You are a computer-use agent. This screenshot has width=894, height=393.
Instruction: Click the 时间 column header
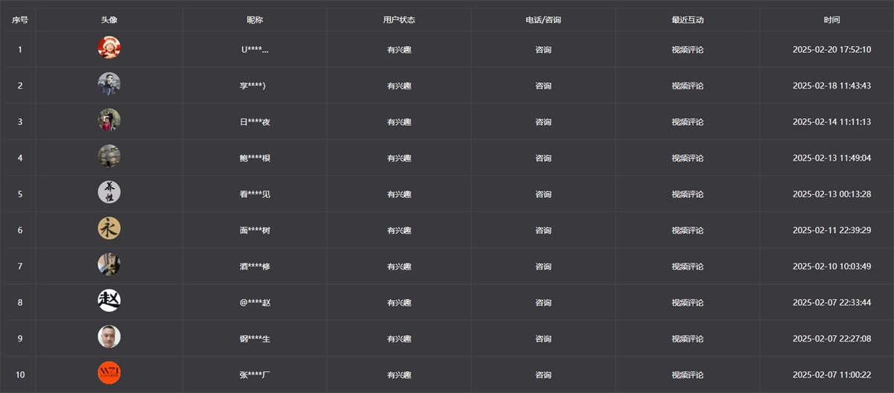pyautogui.click(x=831, y=20)
